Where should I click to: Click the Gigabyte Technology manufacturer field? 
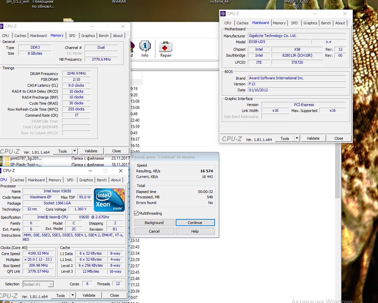point(297,36)
